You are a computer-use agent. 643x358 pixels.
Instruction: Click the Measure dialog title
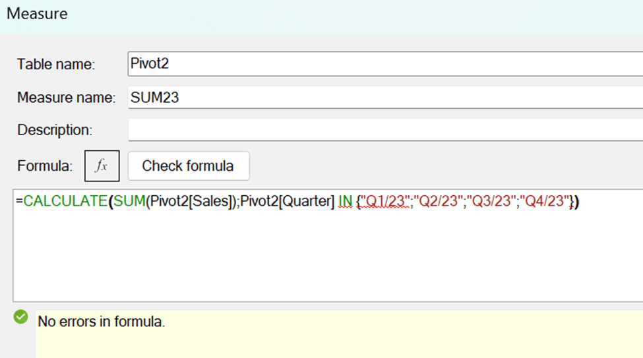tap(37, 13)
